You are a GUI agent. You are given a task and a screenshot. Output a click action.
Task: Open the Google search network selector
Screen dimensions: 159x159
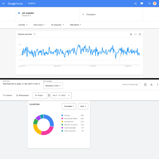40,95
